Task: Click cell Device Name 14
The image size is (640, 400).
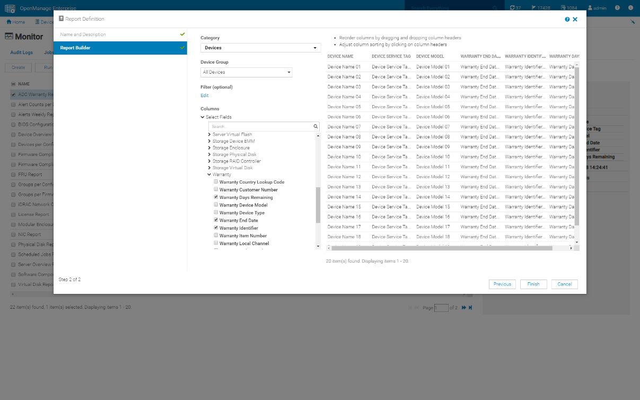Action: [344, 197]
